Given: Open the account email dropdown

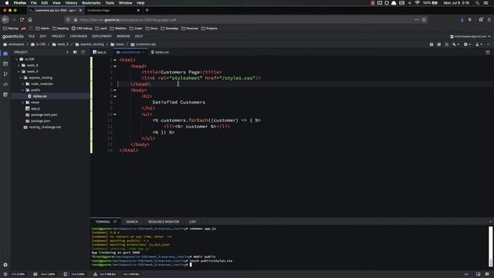Looking at the screenshot, I should [x=470, y=36].
